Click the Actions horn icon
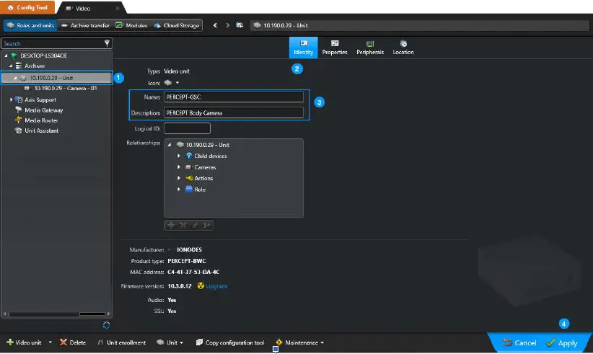This screenshot has width=593, height=354. (x=189, y=178)
